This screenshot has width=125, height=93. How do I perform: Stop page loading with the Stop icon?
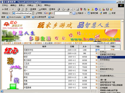click(x=18, y=9)
